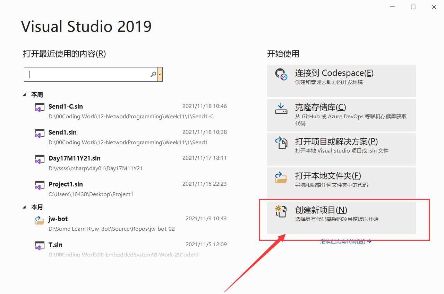Click timestamp 2021/11/18 10:38
The image size is (444, 294).
[205, 132]
